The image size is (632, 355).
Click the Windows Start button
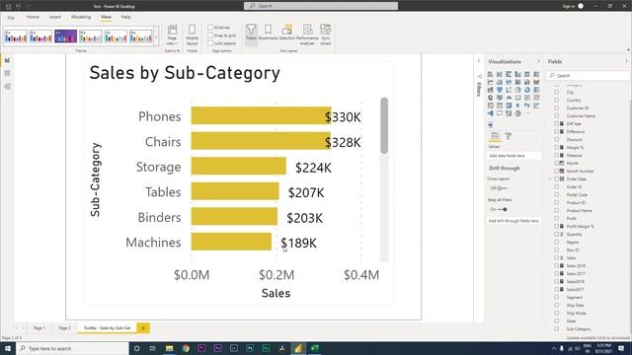[x=8, y=348]
